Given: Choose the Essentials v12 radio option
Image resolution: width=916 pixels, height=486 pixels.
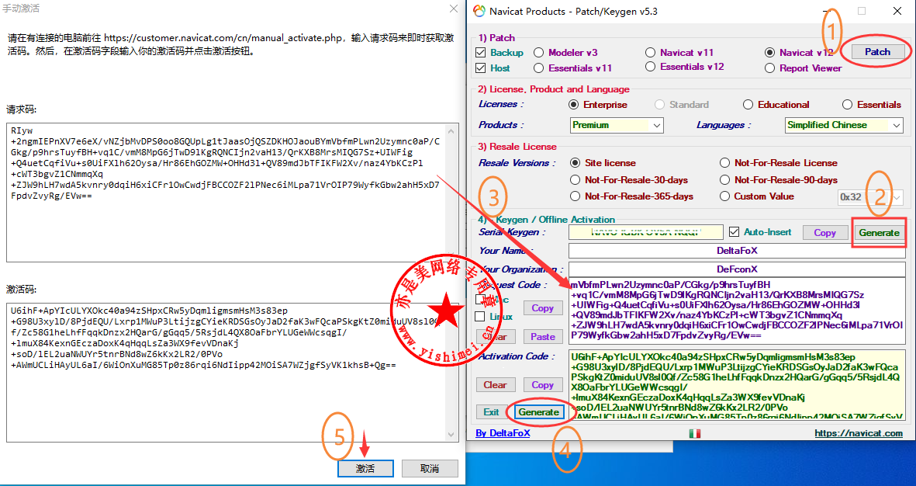Looking at the screenshot, I should (x=650, y=68).
